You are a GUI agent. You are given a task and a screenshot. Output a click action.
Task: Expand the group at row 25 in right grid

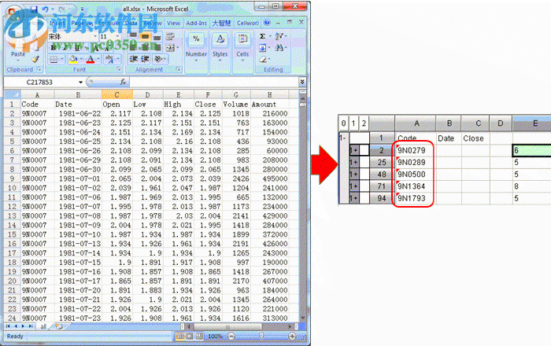tap(354, 163)
